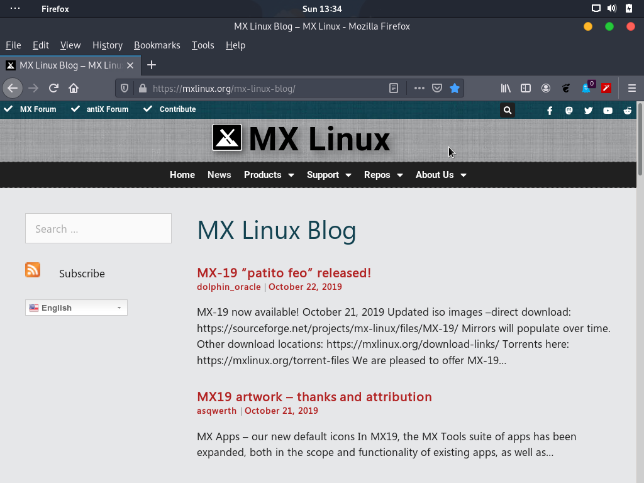This screenshot has height=483, width=644.
Task: Select the MX Linux Blog tab
Action: [70, 65]
